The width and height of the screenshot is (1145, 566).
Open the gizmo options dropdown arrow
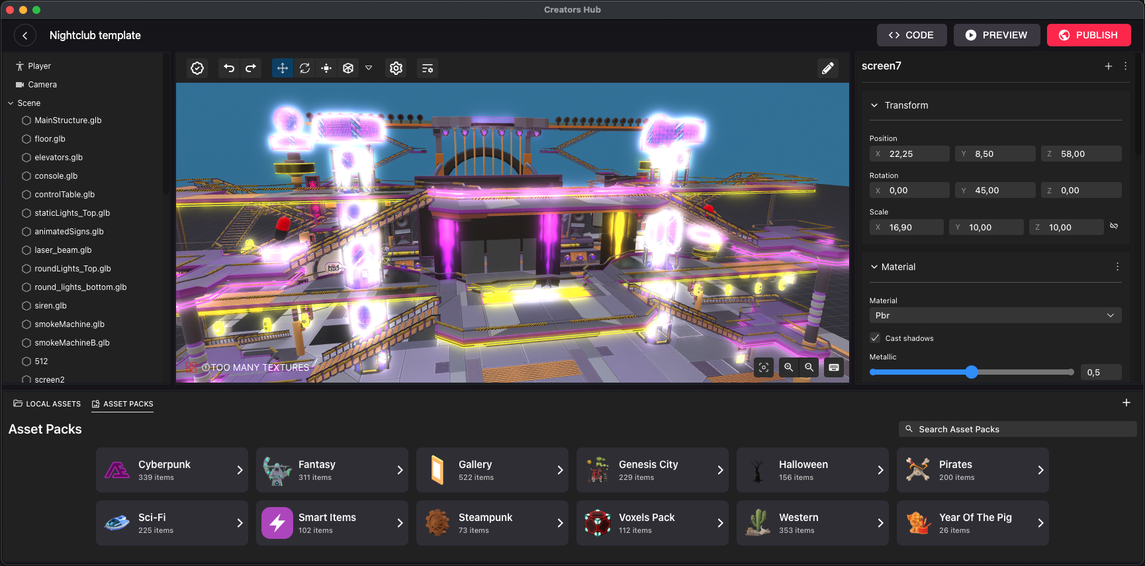[369, 68]
